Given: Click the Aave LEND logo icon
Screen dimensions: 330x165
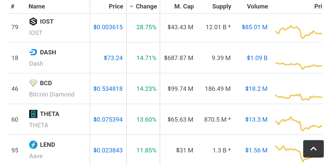Looking at the screenshot, I should (x=33, y=145).
